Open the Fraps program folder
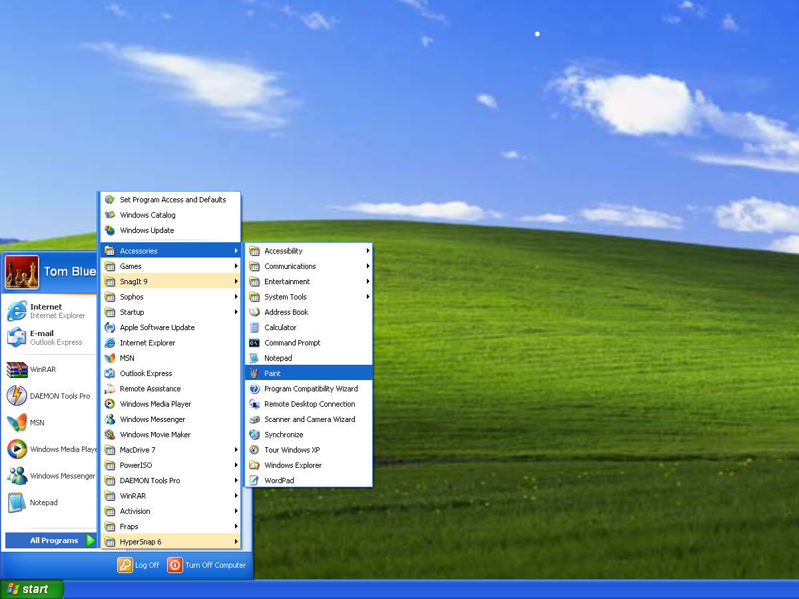The width and height of the screenshot is (799, 599). tap(170, 526)
